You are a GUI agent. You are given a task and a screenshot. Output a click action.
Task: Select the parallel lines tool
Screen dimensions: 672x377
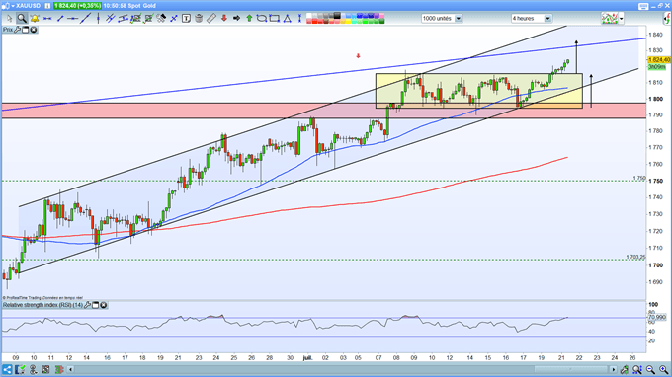click(110, 19)
